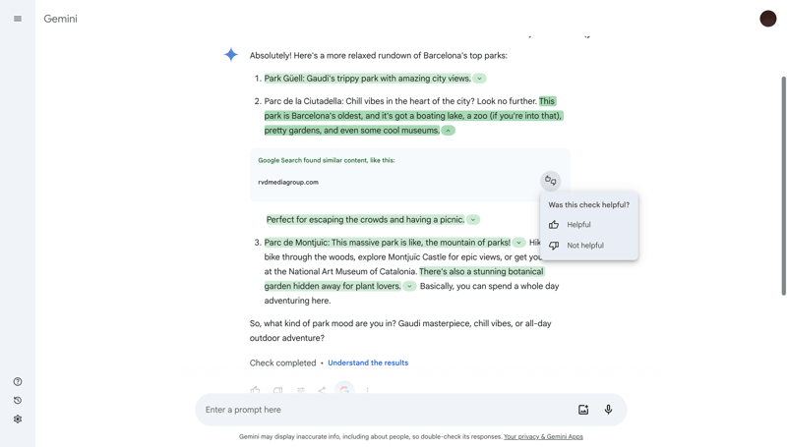Click the thumbs up Helpful icon
The image size is (787, 447).
click(x=554, y=225)
